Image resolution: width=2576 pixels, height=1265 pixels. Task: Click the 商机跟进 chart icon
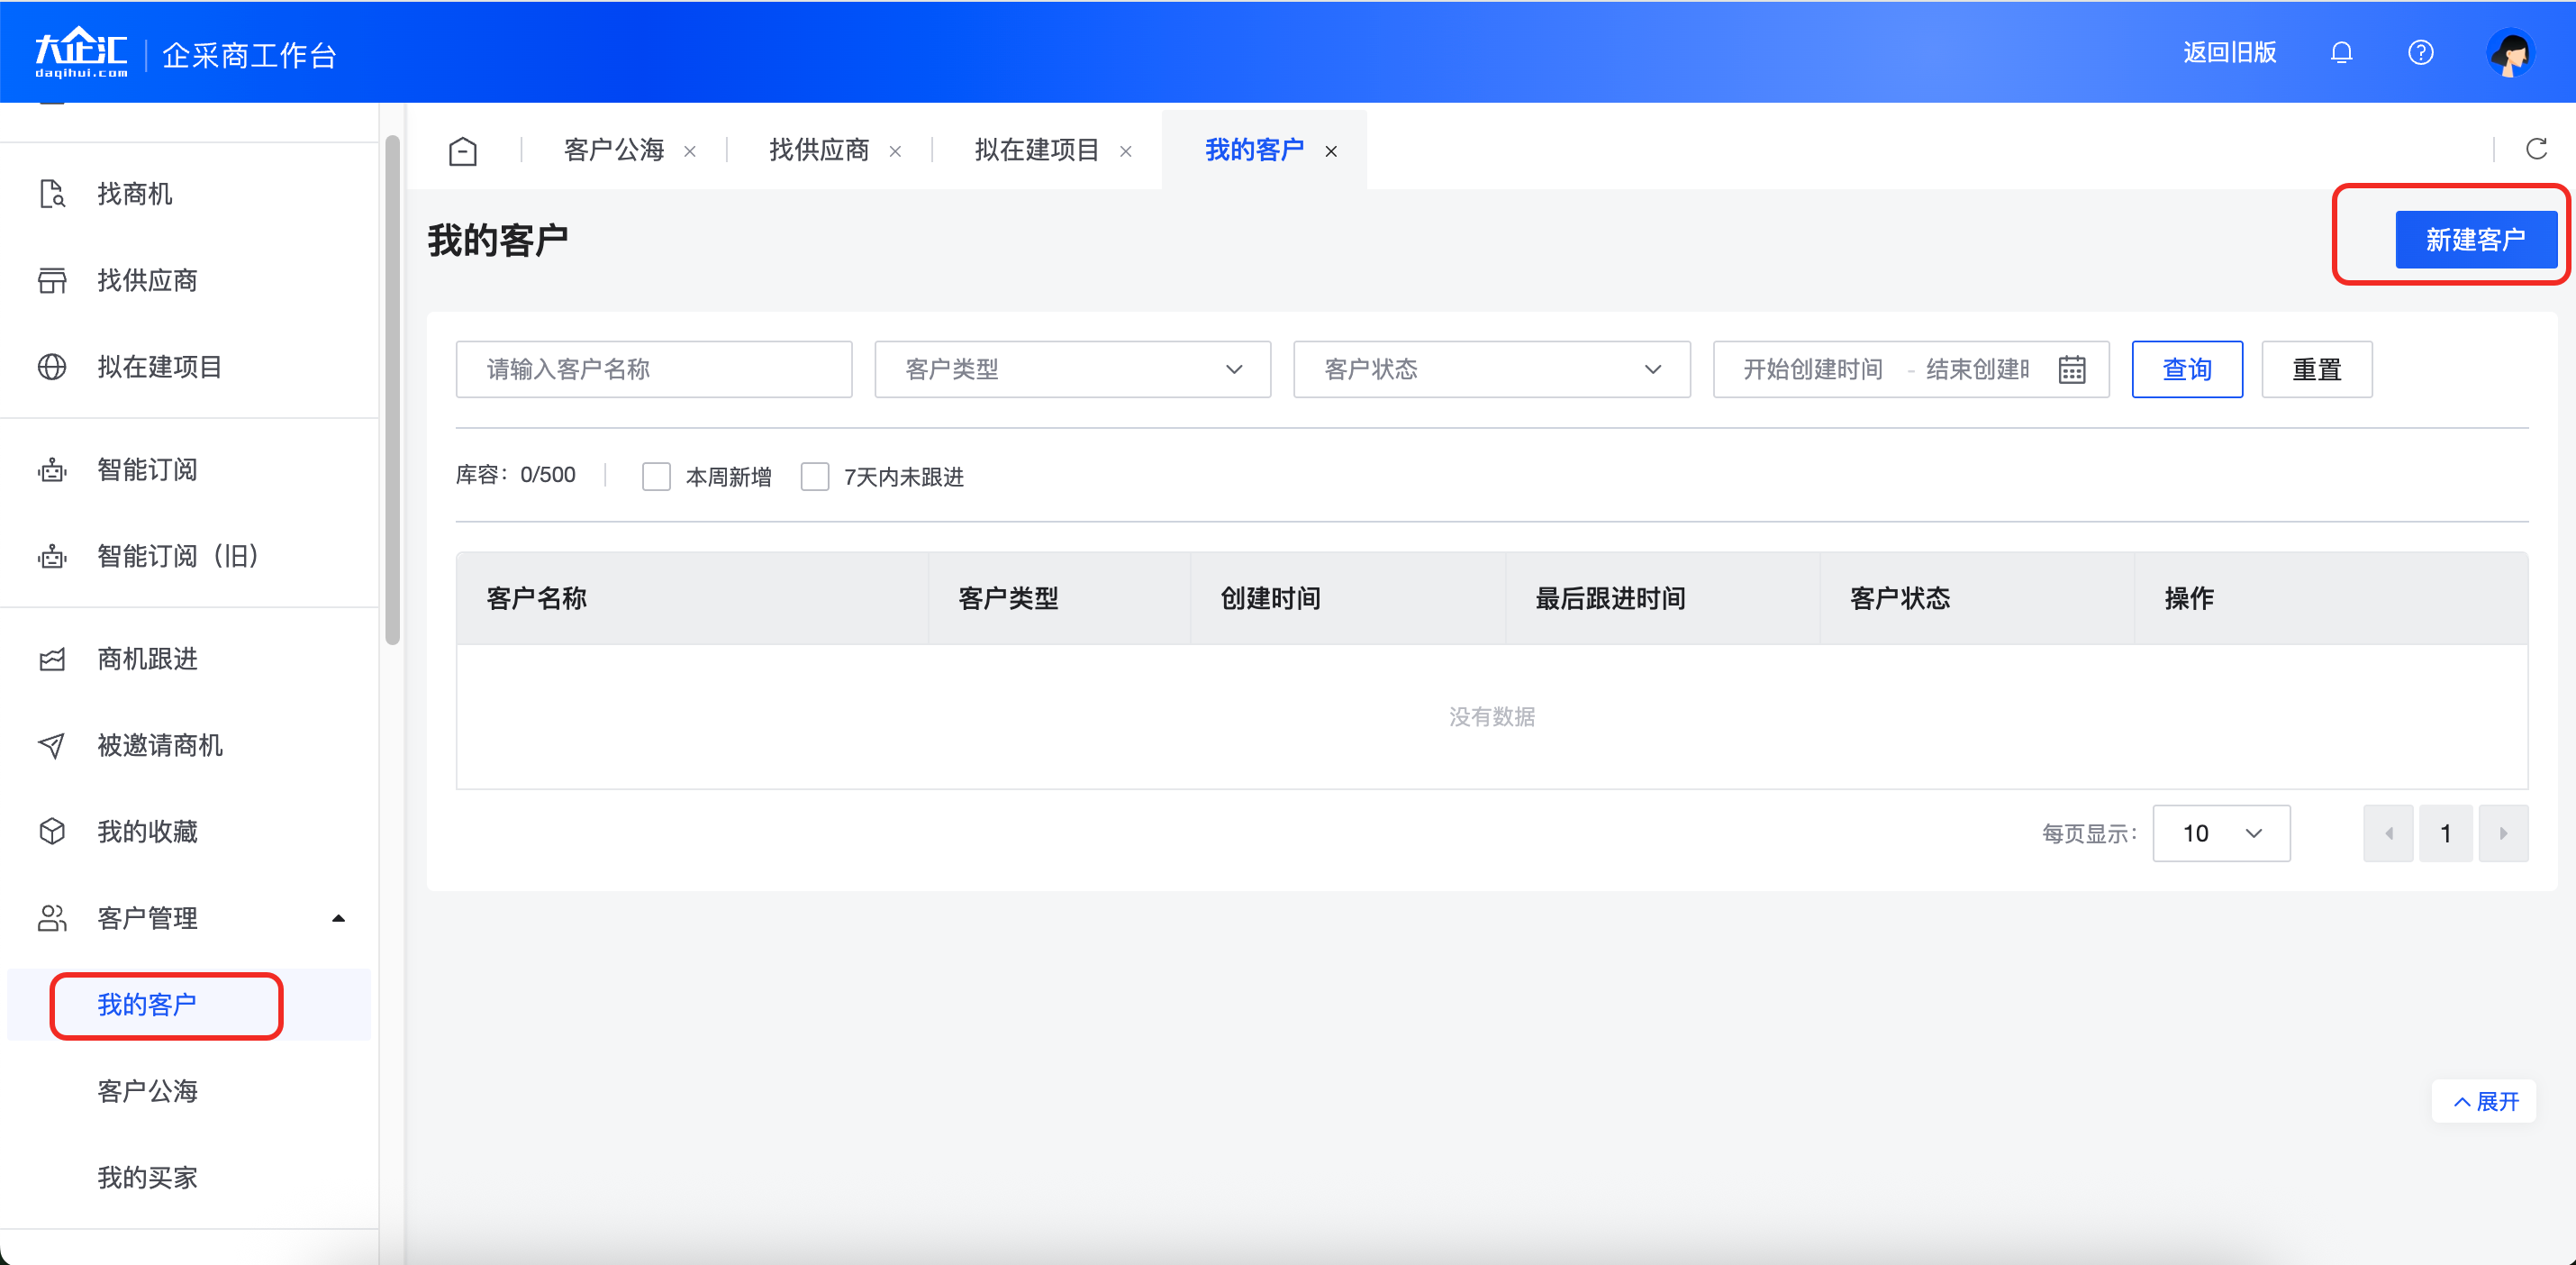(x=52, y=659)
